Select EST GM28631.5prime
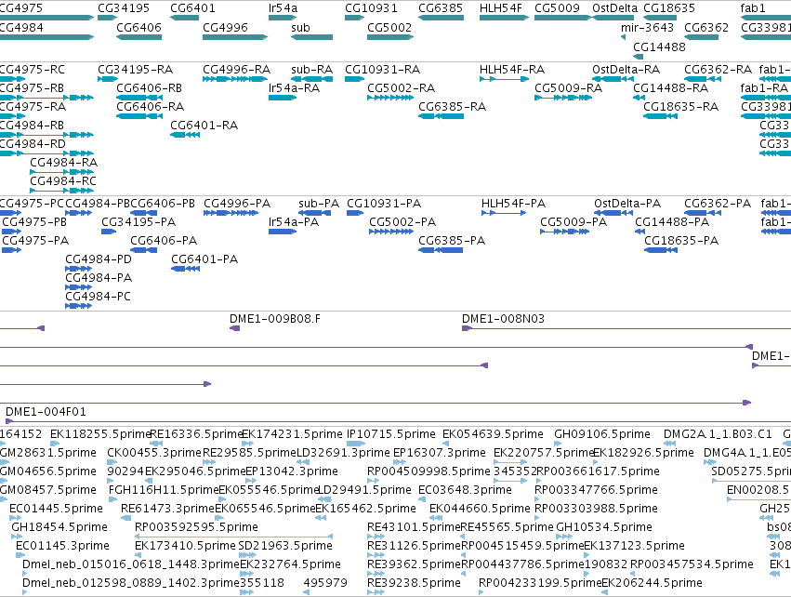Image resolution: width=791 pixels, height=597 pixels. click(48, 453)
